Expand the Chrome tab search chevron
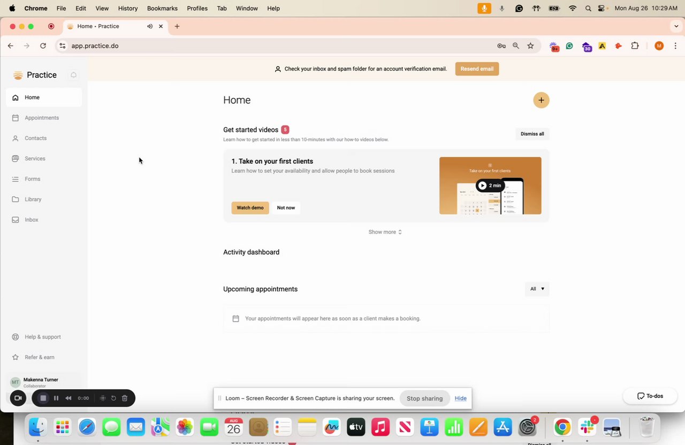This screenshot has width=685, height=445. pyautogui.click(x=676, y=26)
